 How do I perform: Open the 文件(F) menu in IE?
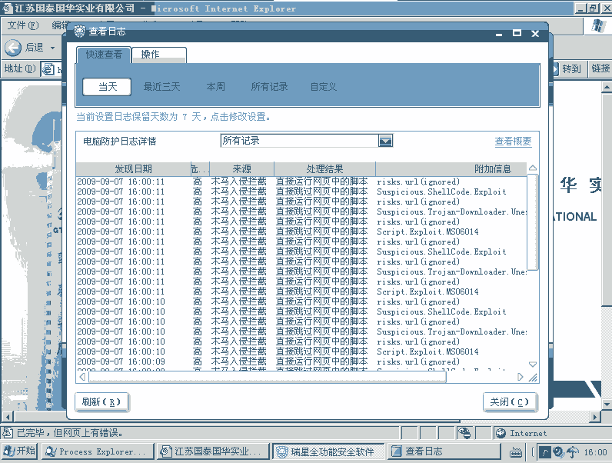[x=23, y=26]
